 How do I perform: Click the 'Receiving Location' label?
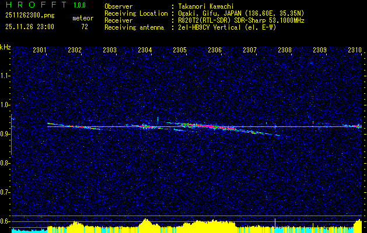(x=136, y=13)
